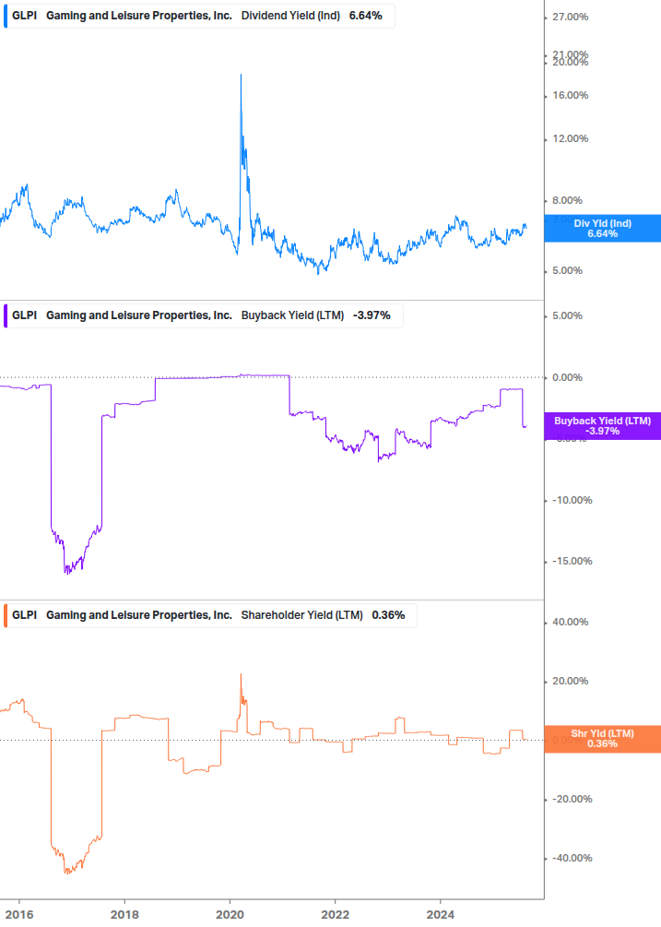Click the Shareholder Yield (LTM) legend label
The image size is (661, 927).
coord(301,615)
